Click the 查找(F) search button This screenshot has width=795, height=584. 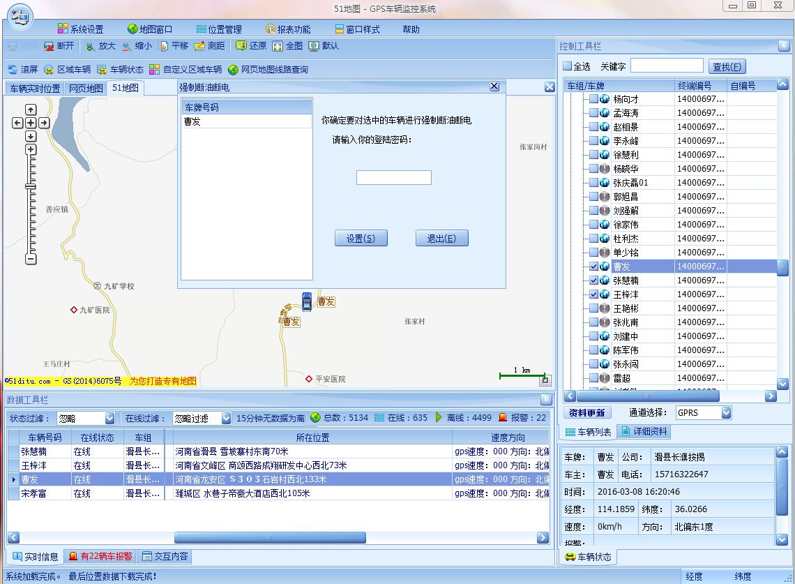point(727,67)
